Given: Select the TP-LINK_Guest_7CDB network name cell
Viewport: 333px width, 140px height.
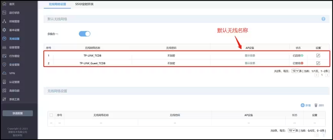Looking at the screenshot, I should tap(92, 63).
